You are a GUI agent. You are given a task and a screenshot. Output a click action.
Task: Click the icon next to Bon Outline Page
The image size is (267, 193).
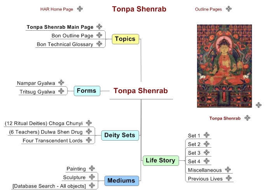pos(99,35)
